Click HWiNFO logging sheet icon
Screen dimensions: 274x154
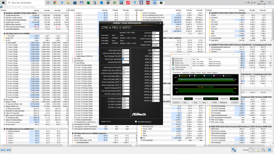click(258, 150)
